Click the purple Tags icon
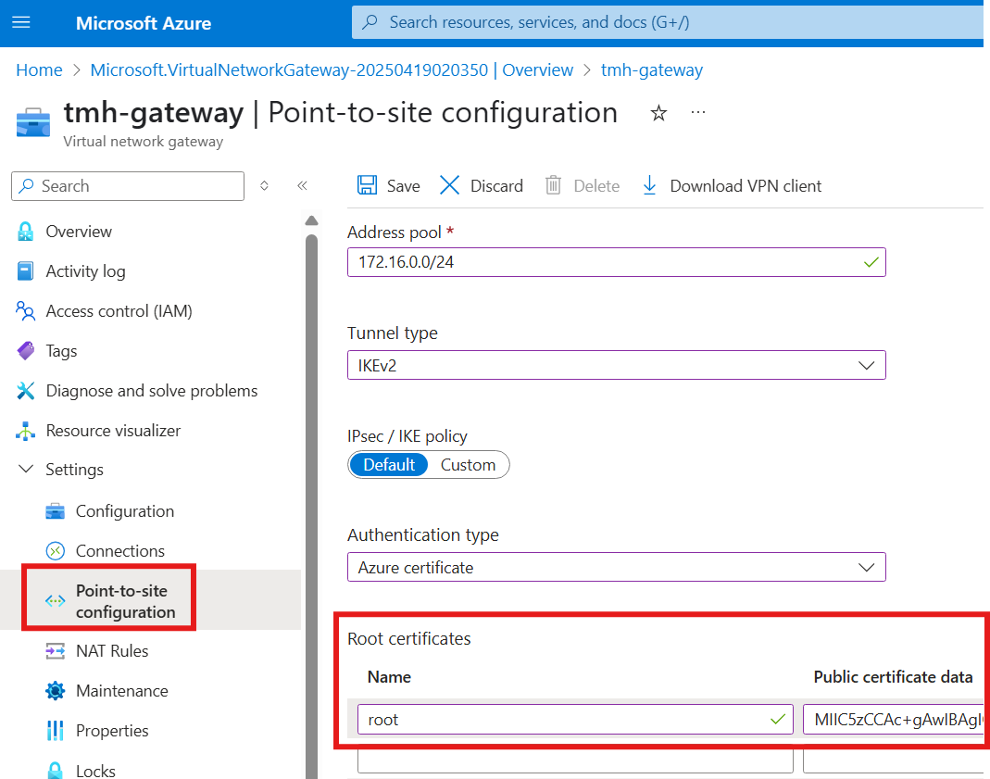Screen dimensions: 990x779 [25, 350]
